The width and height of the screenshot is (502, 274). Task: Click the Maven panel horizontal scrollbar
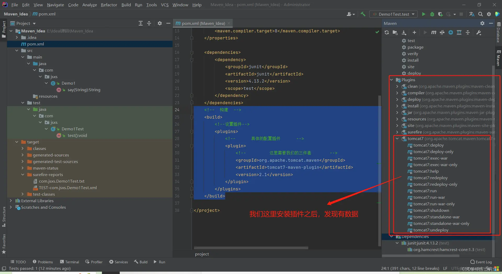420,256
